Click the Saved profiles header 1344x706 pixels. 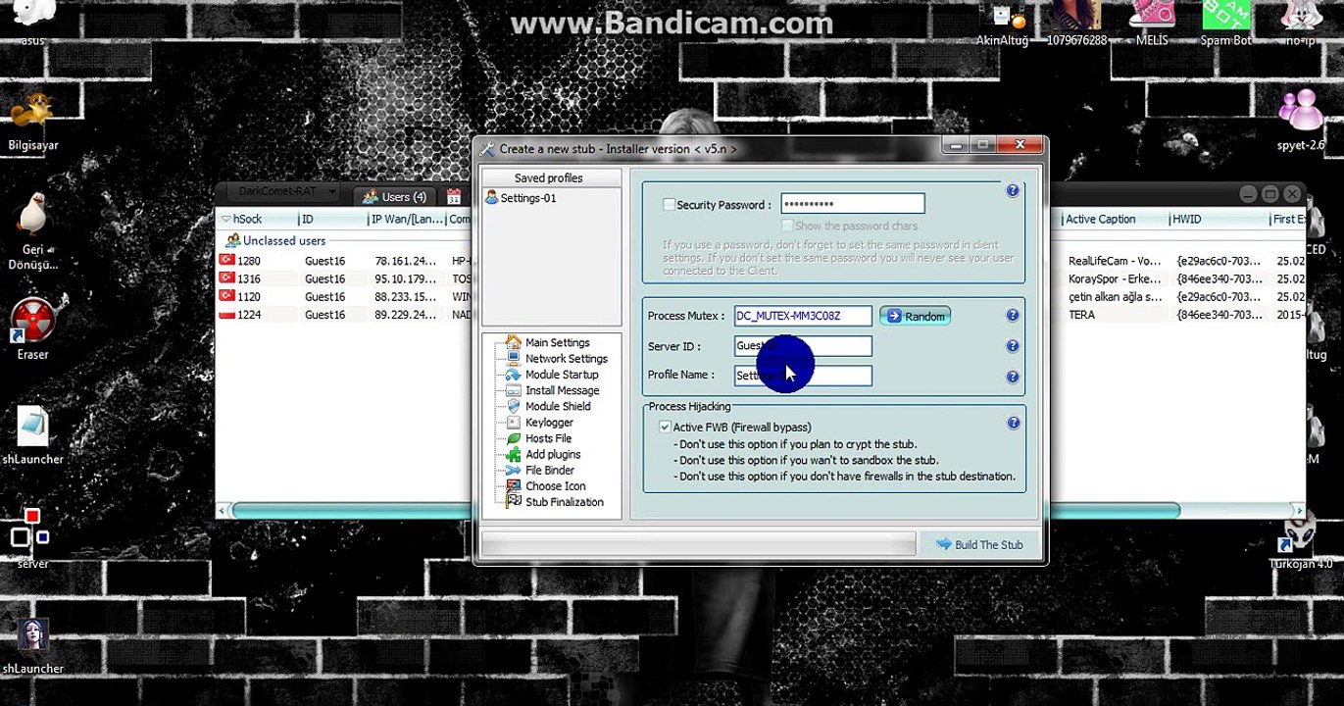(549, 178)
